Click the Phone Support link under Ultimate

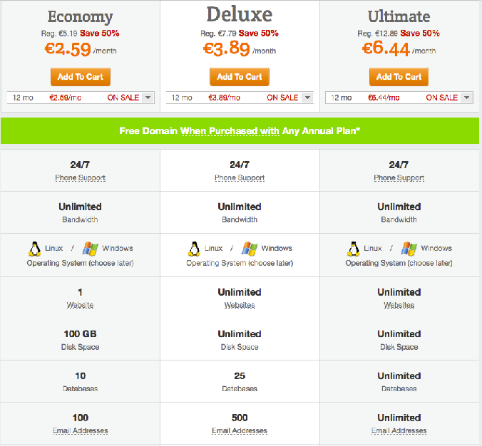[x=399, y=178]
